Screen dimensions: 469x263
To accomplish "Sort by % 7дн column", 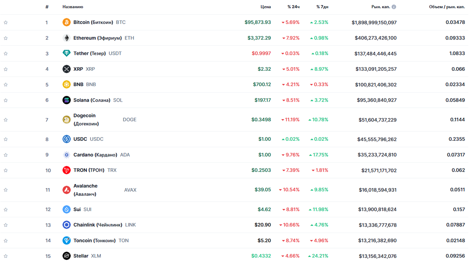I will click(322, 7).
